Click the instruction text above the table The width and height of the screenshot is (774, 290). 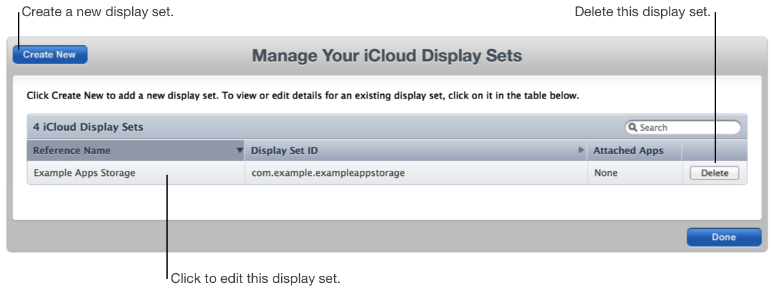(303, 96)
